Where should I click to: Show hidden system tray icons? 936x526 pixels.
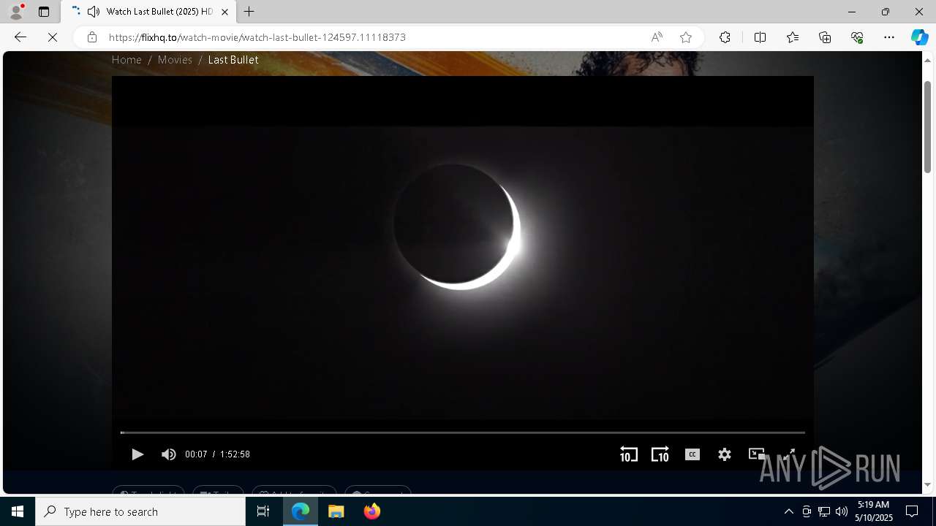click(x=788, y=511)
